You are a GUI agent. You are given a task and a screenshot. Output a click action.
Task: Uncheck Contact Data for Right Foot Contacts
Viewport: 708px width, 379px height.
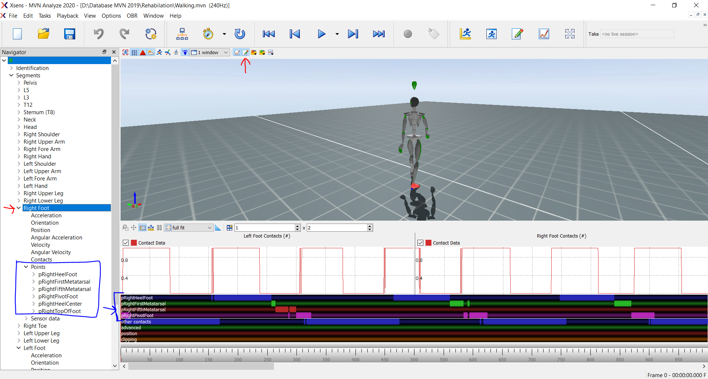point(420,243)
